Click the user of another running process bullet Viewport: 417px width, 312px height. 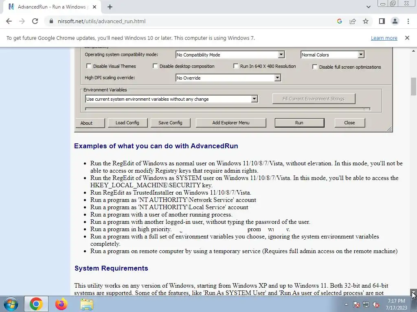tap(161, 214)
